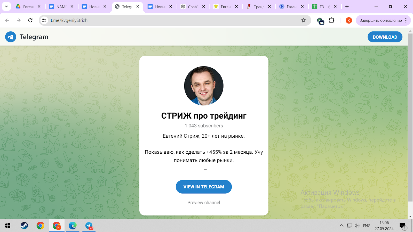
Task: Open the Chrome profile avatar K
Action: pos(349,20)
